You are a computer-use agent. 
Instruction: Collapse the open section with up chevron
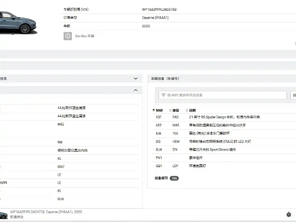(x=135, y=90)
